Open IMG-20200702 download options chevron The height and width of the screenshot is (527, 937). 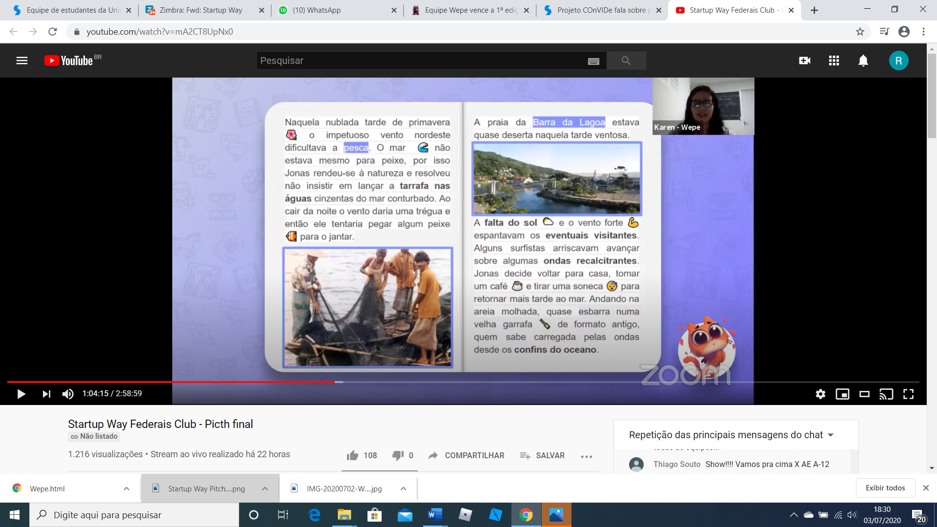tap(404, 488)
